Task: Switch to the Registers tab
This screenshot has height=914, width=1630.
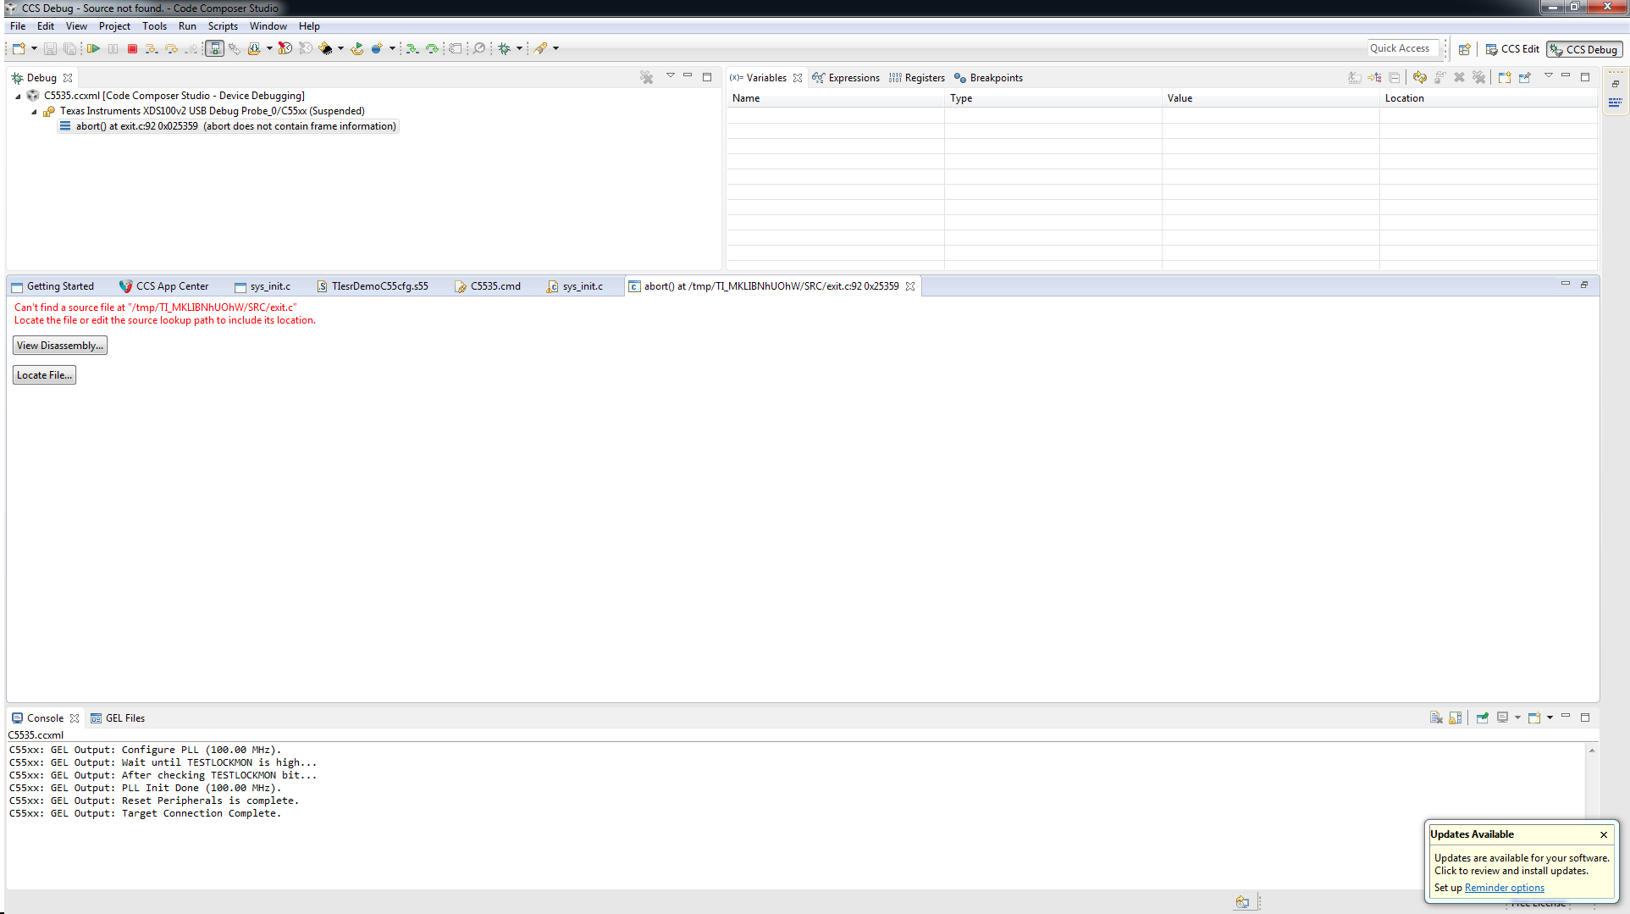Action: click(x=916, y=78)
